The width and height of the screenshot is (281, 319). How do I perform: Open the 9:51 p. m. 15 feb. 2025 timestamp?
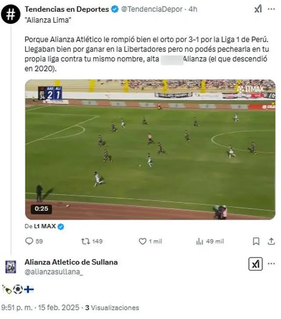coord(40,308)
